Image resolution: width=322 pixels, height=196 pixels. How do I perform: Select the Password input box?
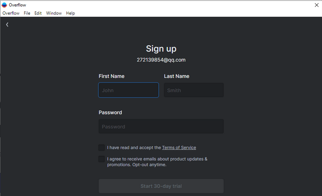[161, 126]
